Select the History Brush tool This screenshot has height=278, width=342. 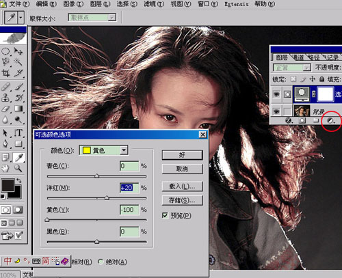pyautogui.click(x=18, y=98)
